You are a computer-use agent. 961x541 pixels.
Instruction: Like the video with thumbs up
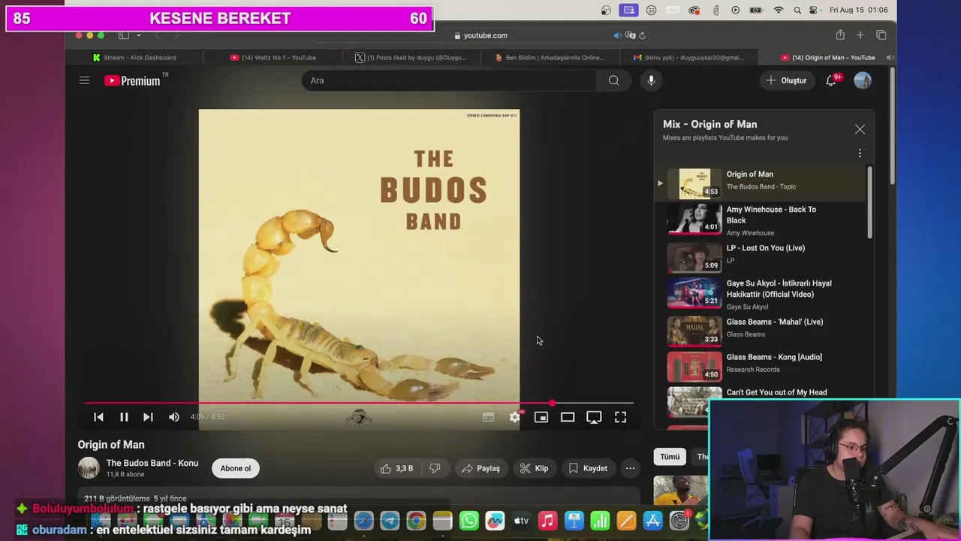click(396, 468)
